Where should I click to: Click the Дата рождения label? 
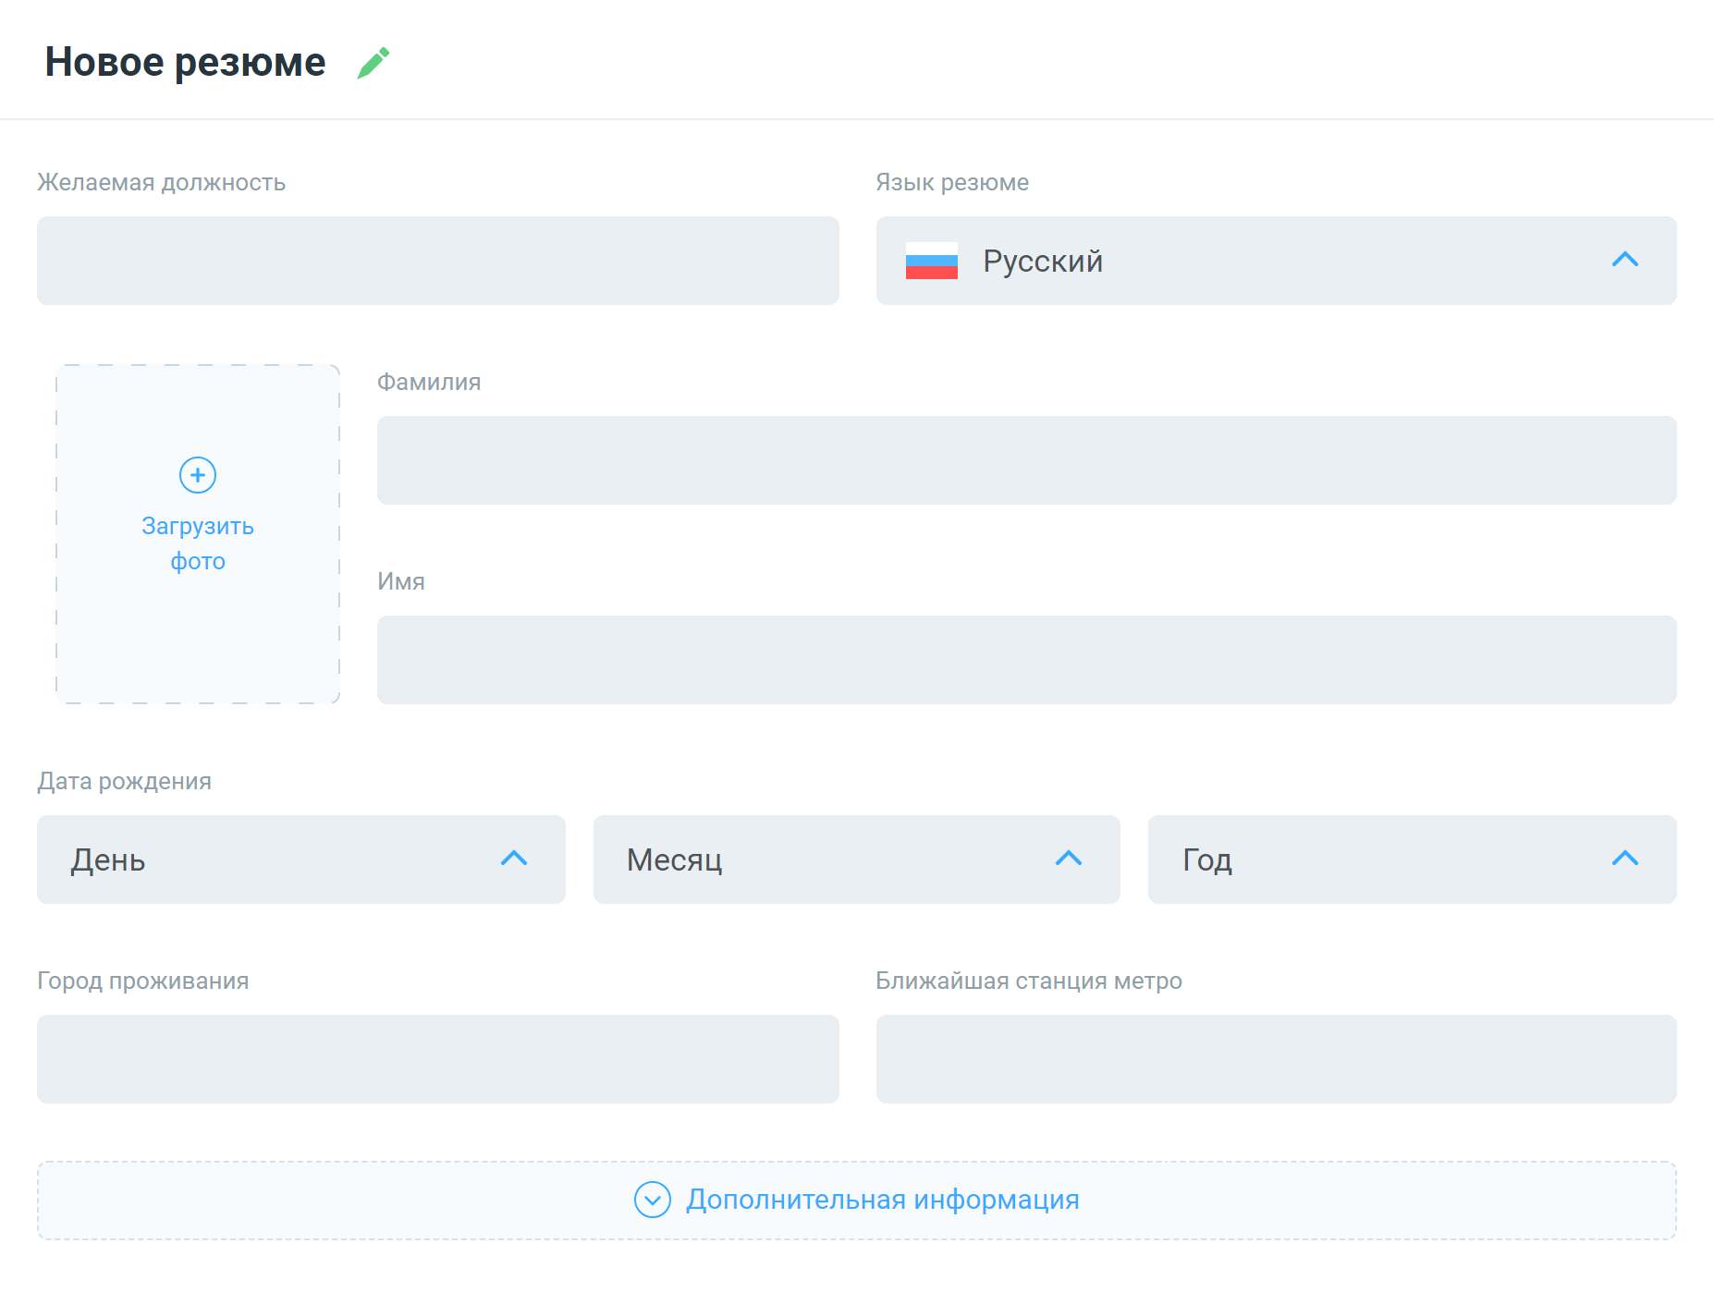124,781
